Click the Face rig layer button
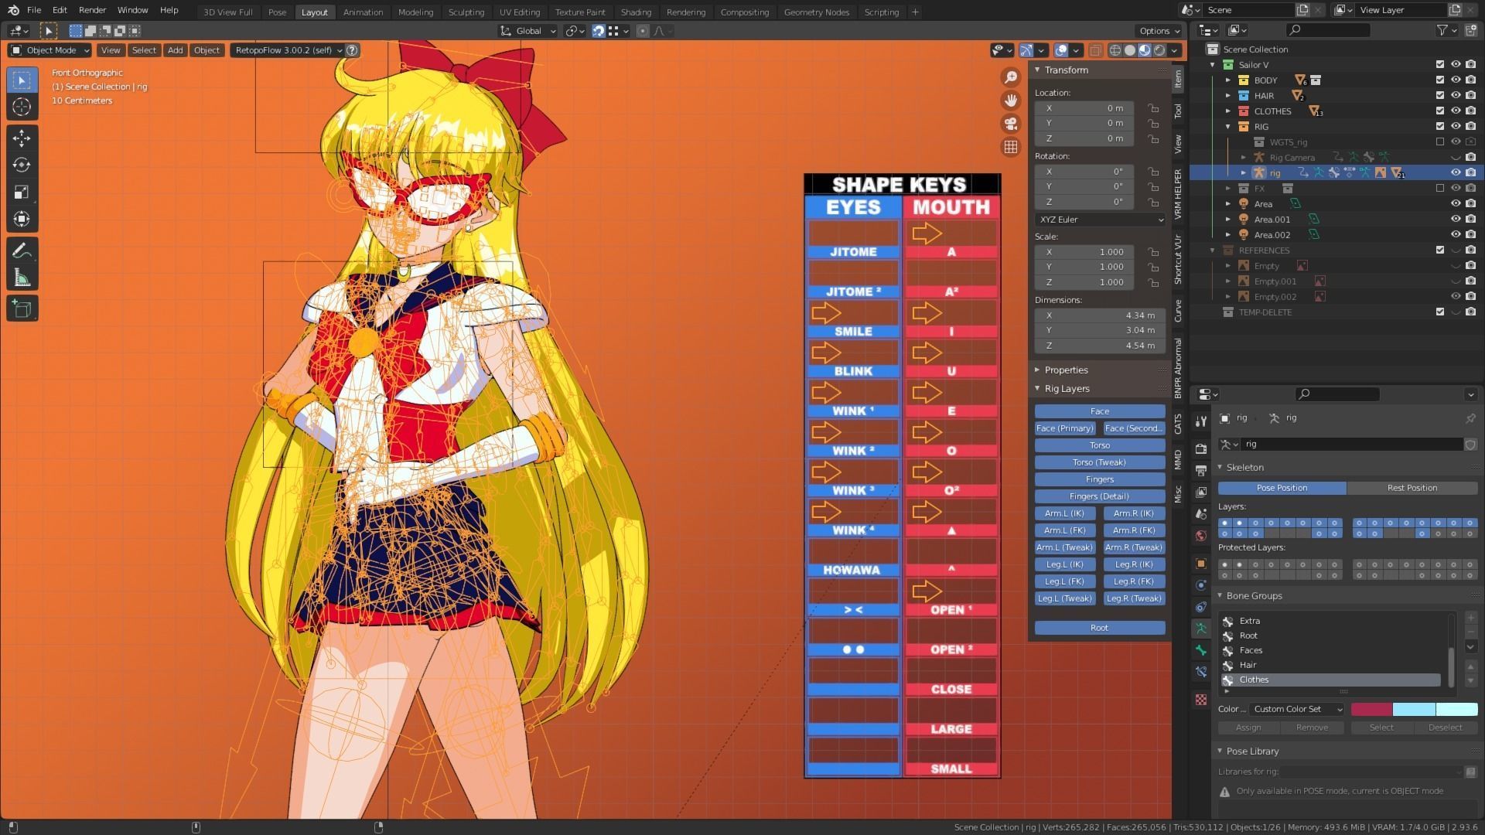 (1100, 411)
